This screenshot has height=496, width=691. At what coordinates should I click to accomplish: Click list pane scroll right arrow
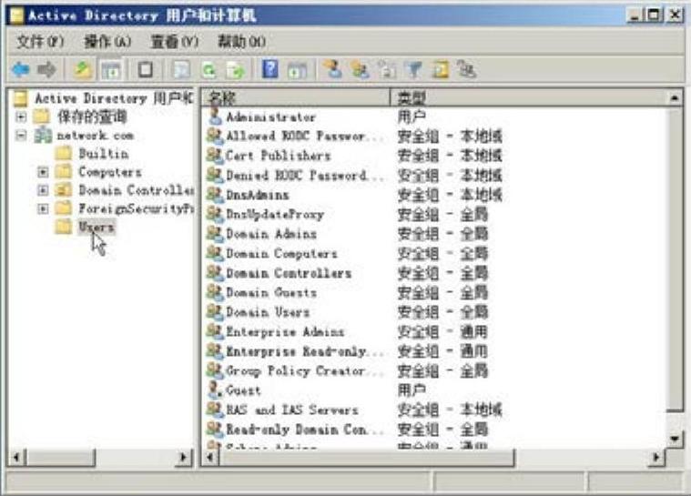coord(656,458)
